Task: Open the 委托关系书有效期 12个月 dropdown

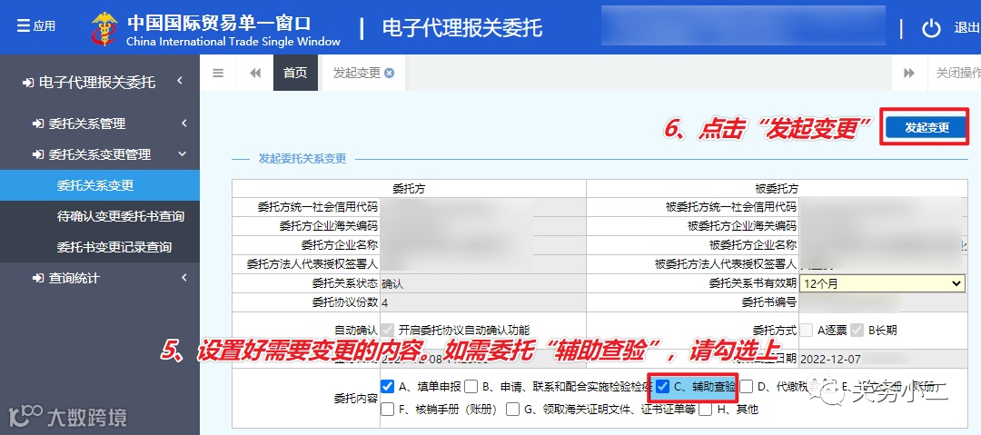Action: [x=882, y=283]
